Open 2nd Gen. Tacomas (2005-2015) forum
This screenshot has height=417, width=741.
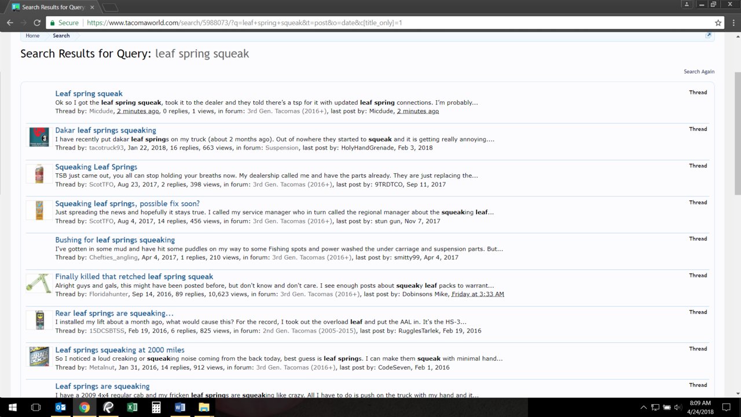(x=309, y=331)
